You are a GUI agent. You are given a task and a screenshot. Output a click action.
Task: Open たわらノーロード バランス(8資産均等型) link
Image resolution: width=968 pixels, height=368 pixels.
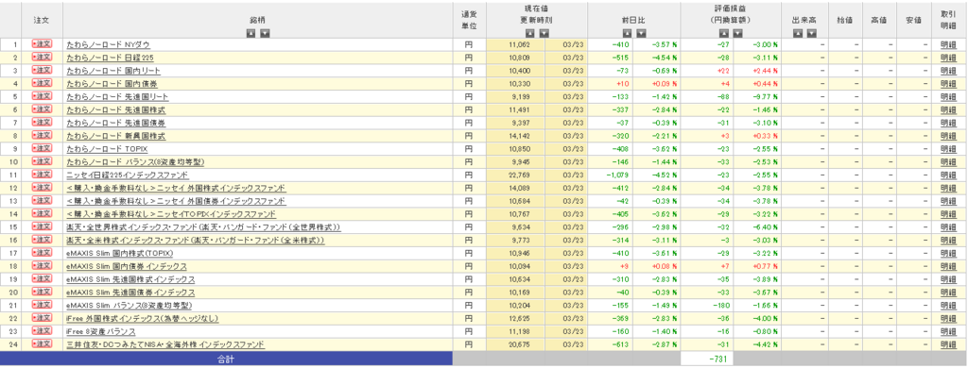(134, 162)
